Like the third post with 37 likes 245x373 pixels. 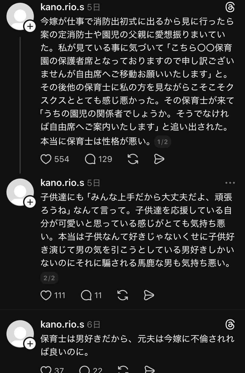coord(46,370)
